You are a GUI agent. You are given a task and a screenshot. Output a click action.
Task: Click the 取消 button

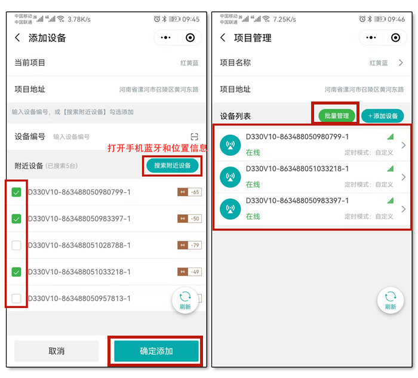(x=56, y=351)
